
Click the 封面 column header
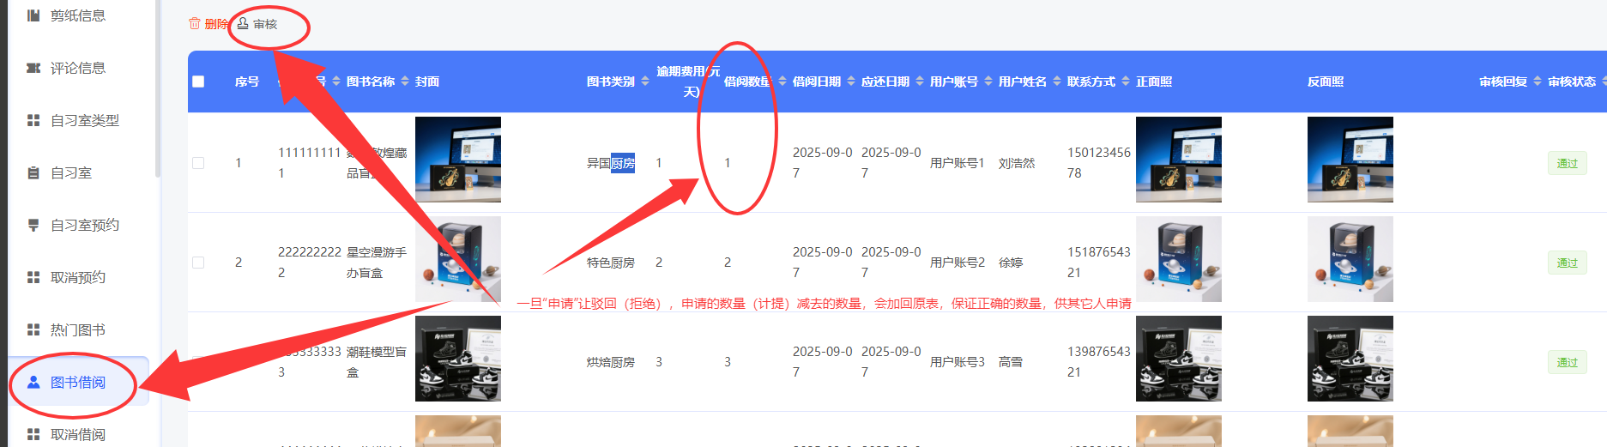[427, 82]
